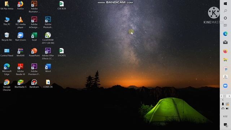The width and height of the screenshot is (231, 130).
Task: Open File Explorer from the taskbar
Action: pyautogui.click(x=225, y=60)
